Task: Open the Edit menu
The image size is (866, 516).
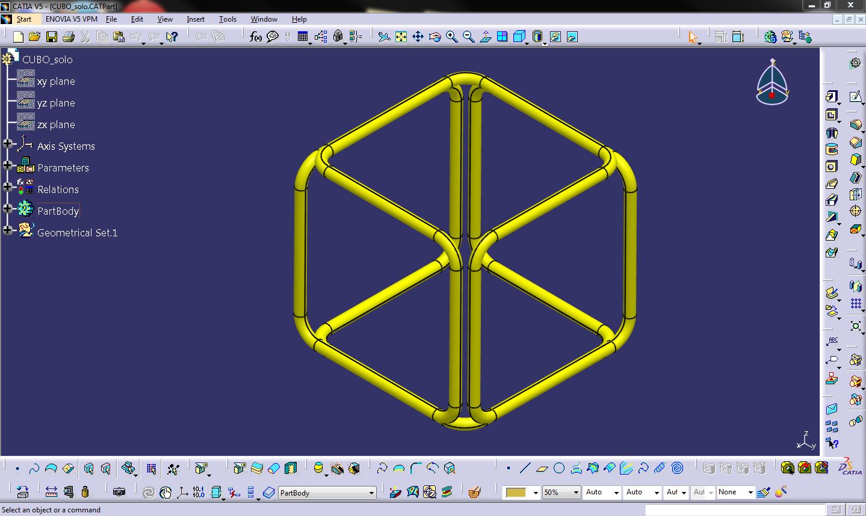Action: point(137,19)
